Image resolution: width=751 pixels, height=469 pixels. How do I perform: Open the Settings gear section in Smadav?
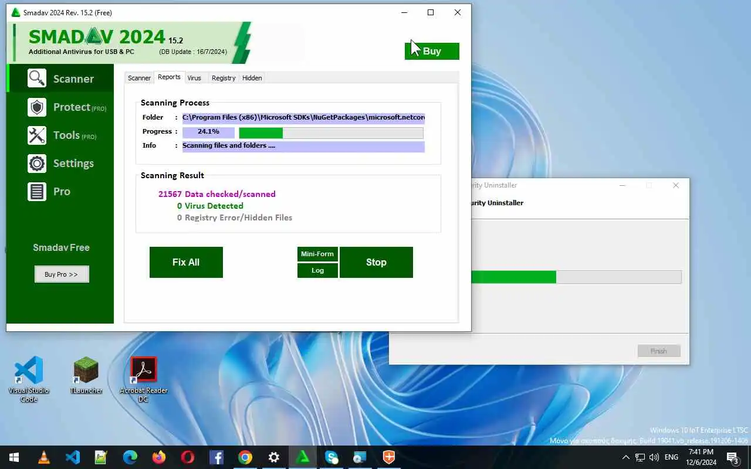coord(60,164)
